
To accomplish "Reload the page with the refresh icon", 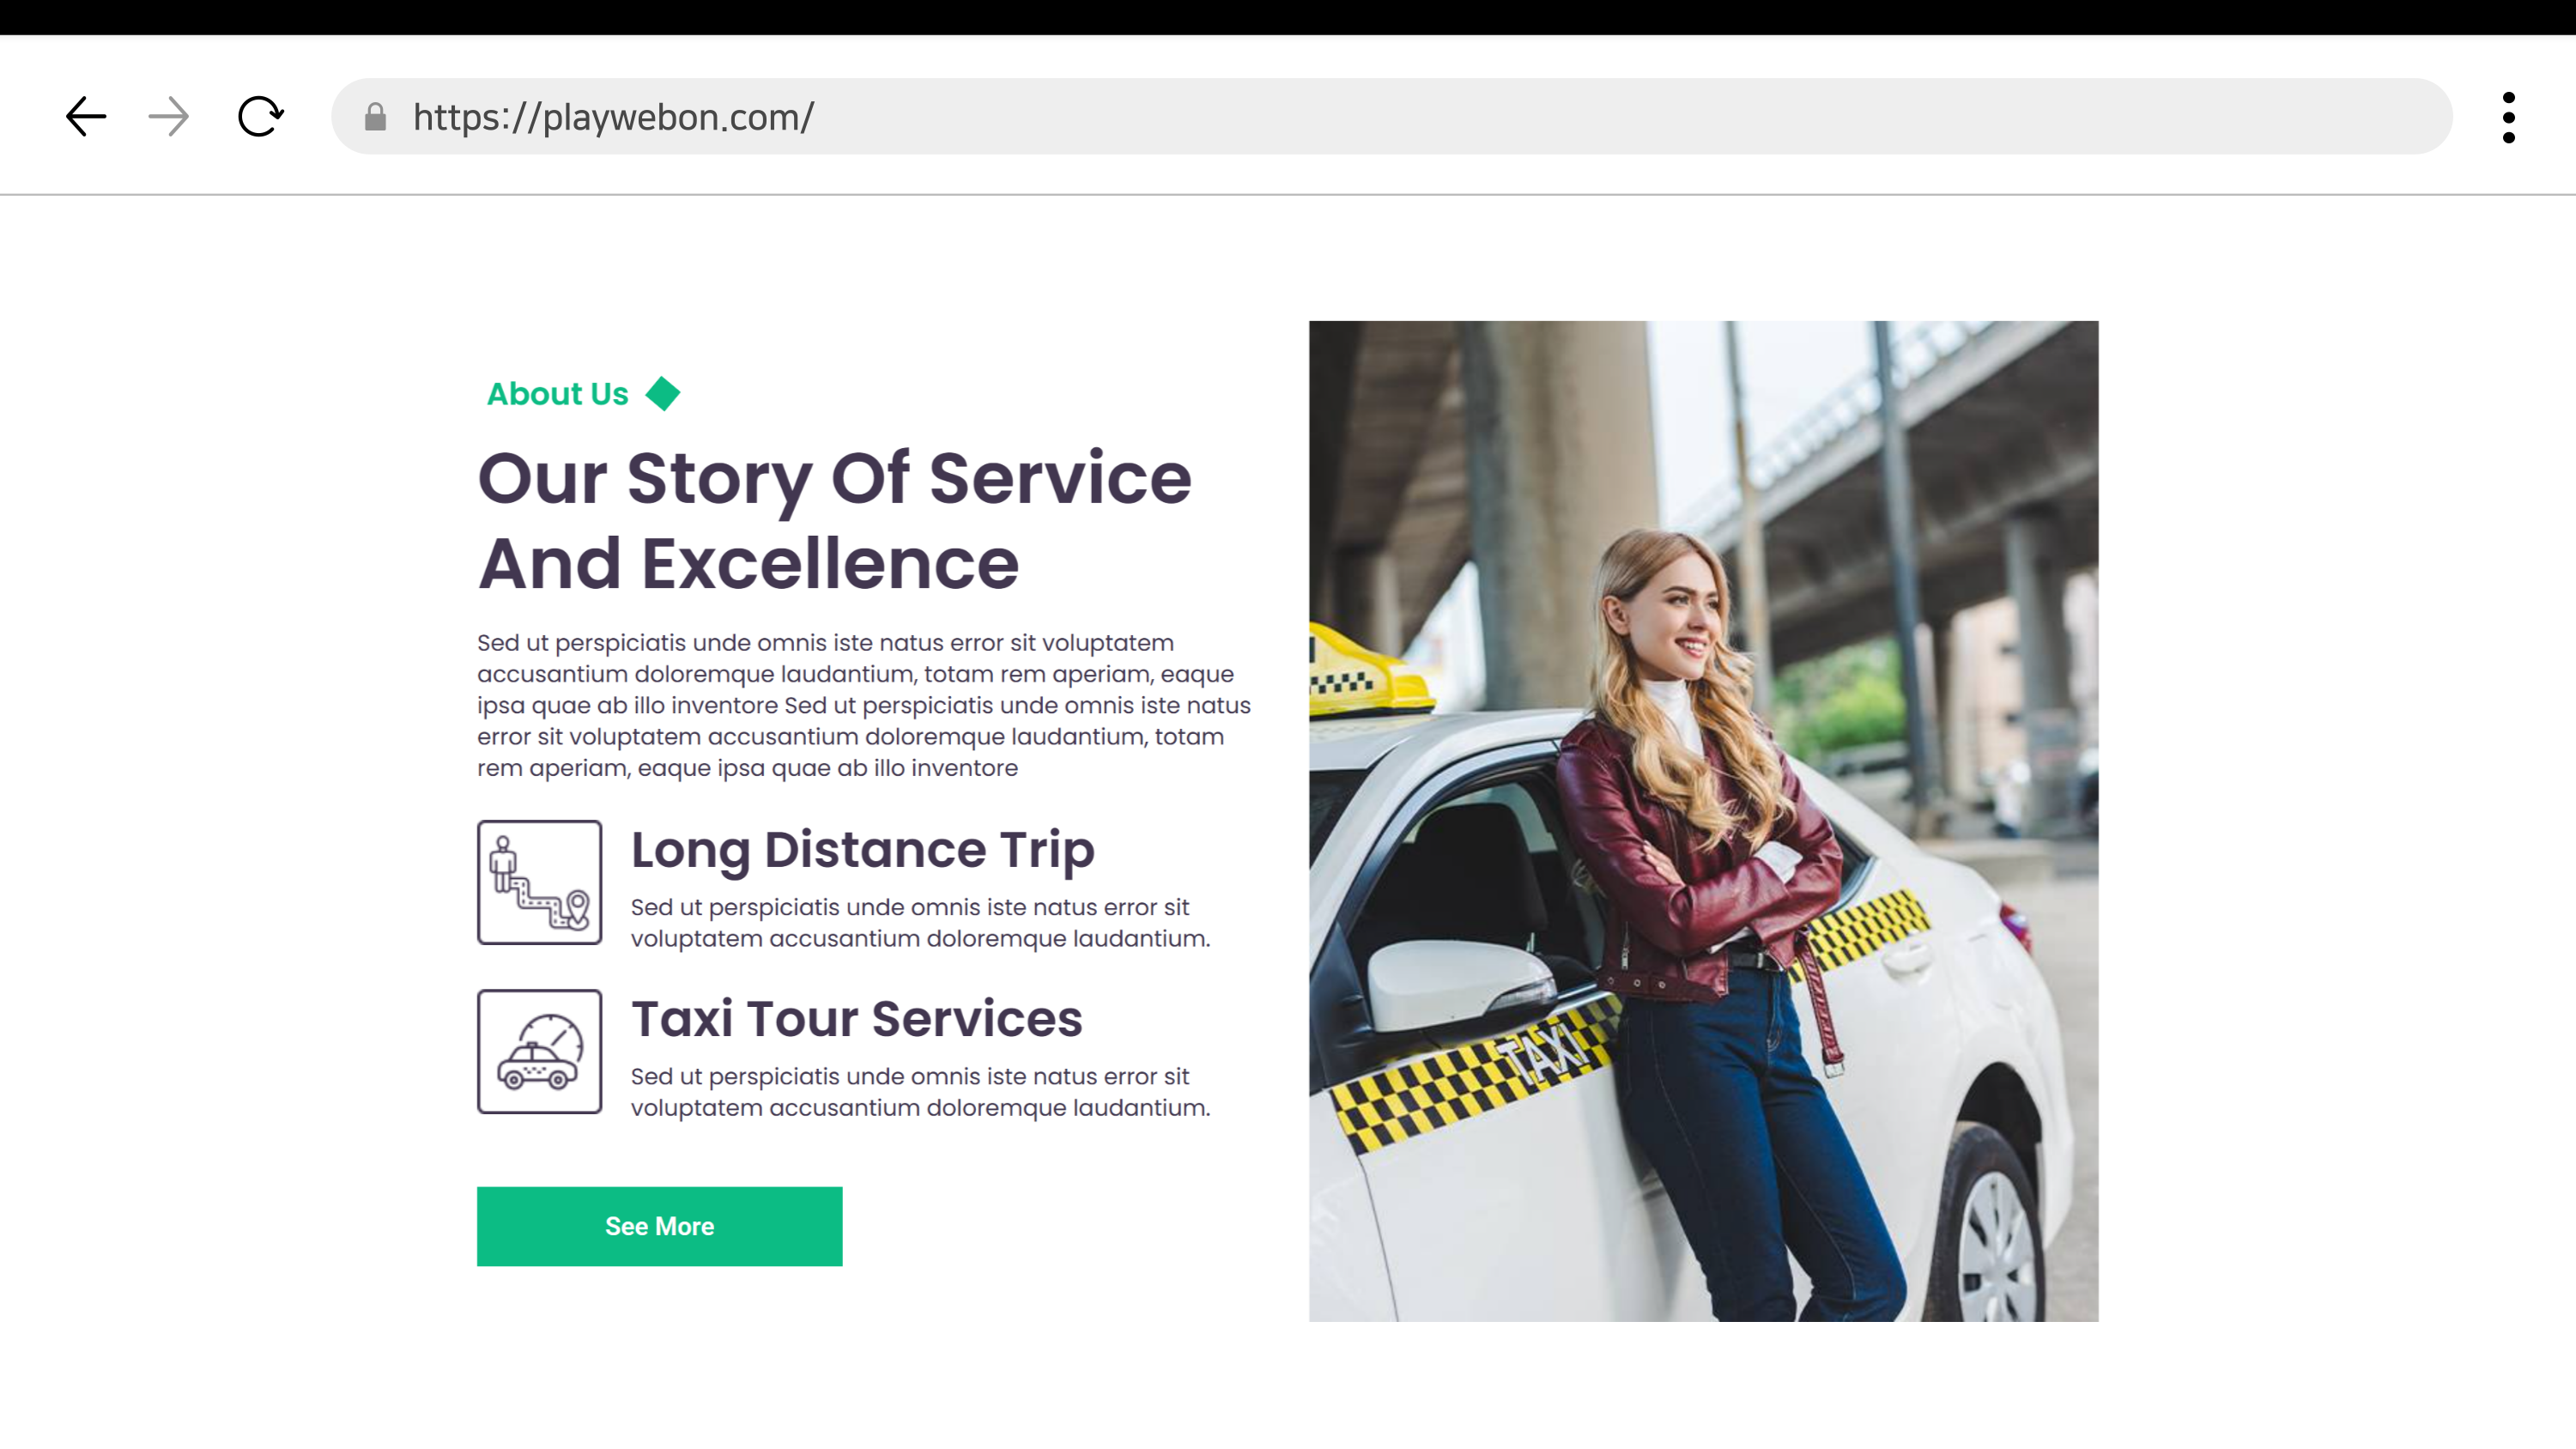I will (x=260, y=117).
